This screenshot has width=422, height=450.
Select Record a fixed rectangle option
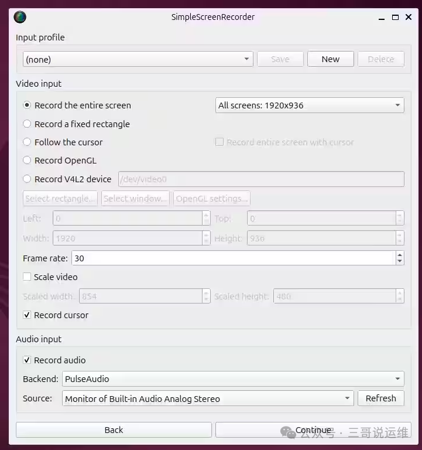(27, 124)
